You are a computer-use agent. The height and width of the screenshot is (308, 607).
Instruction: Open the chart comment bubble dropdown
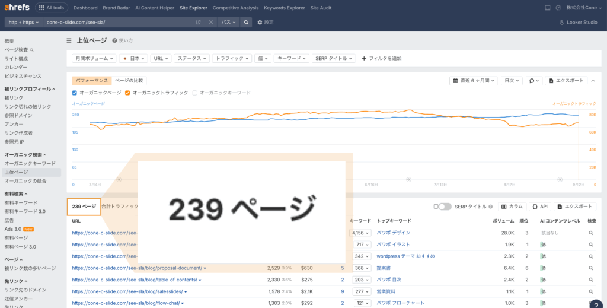(x=534, y=81)
